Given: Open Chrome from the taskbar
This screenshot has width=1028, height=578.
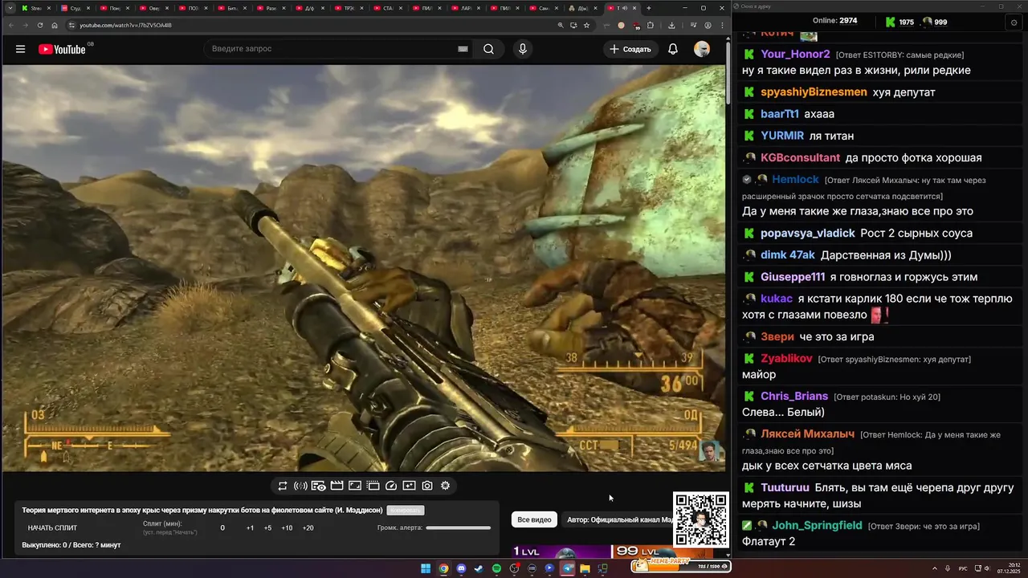Looking at the screenshot, I should 443,568.
